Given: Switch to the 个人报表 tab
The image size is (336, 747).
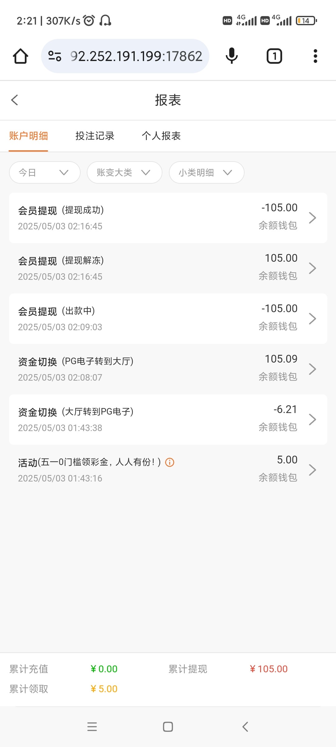Looking at the screenshot, I should click(161, 136).
